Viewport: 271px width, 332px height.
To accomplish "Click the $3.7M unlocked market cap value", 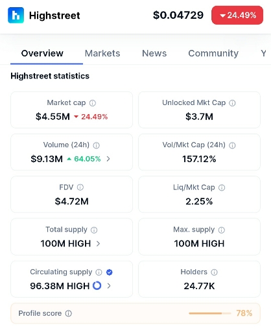I will 199,117.
